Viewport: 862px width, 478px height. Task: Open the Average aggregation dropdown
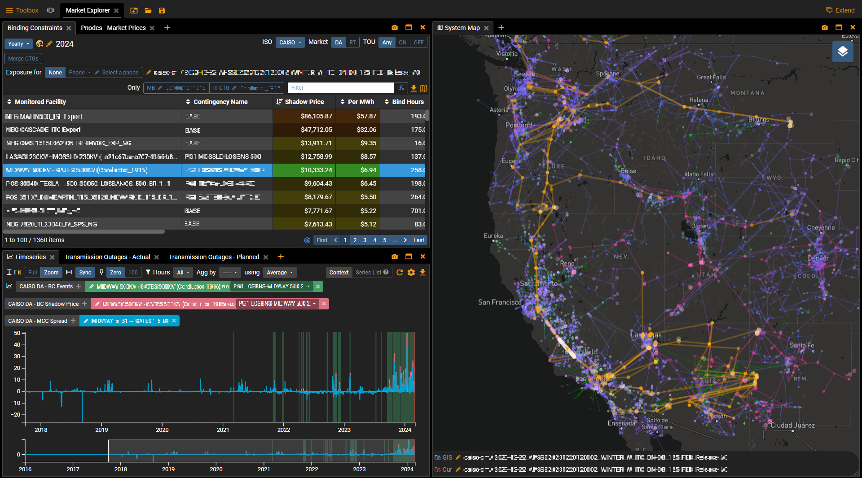[279, 272]
